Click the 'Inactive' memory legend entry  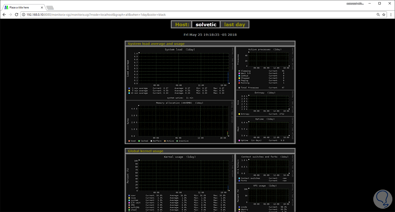click(x=182, y=141)
